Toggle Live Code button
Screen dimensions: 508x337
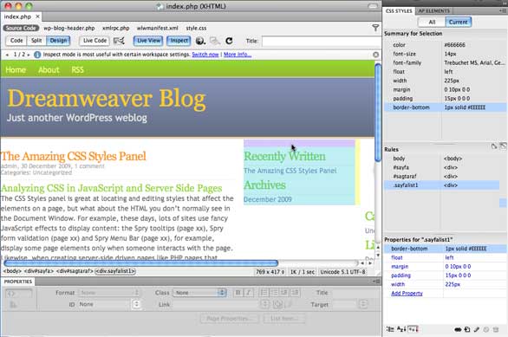click(94, 41)
